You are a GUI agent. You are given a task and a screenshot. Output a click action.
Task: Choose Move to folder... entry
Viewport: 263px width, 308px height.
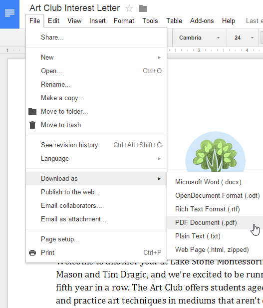click(x=96, y=112)
